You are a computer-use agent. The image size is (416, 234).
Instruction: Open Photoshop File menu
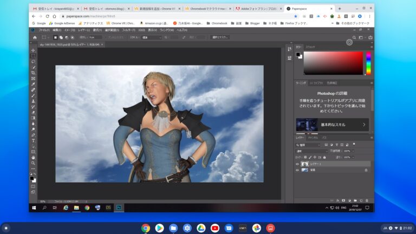(x=44, y=30)
